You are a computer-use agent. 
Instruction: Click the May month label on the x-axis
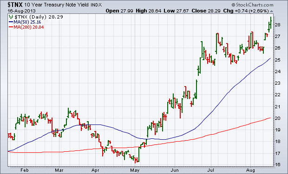pos(135,170)
